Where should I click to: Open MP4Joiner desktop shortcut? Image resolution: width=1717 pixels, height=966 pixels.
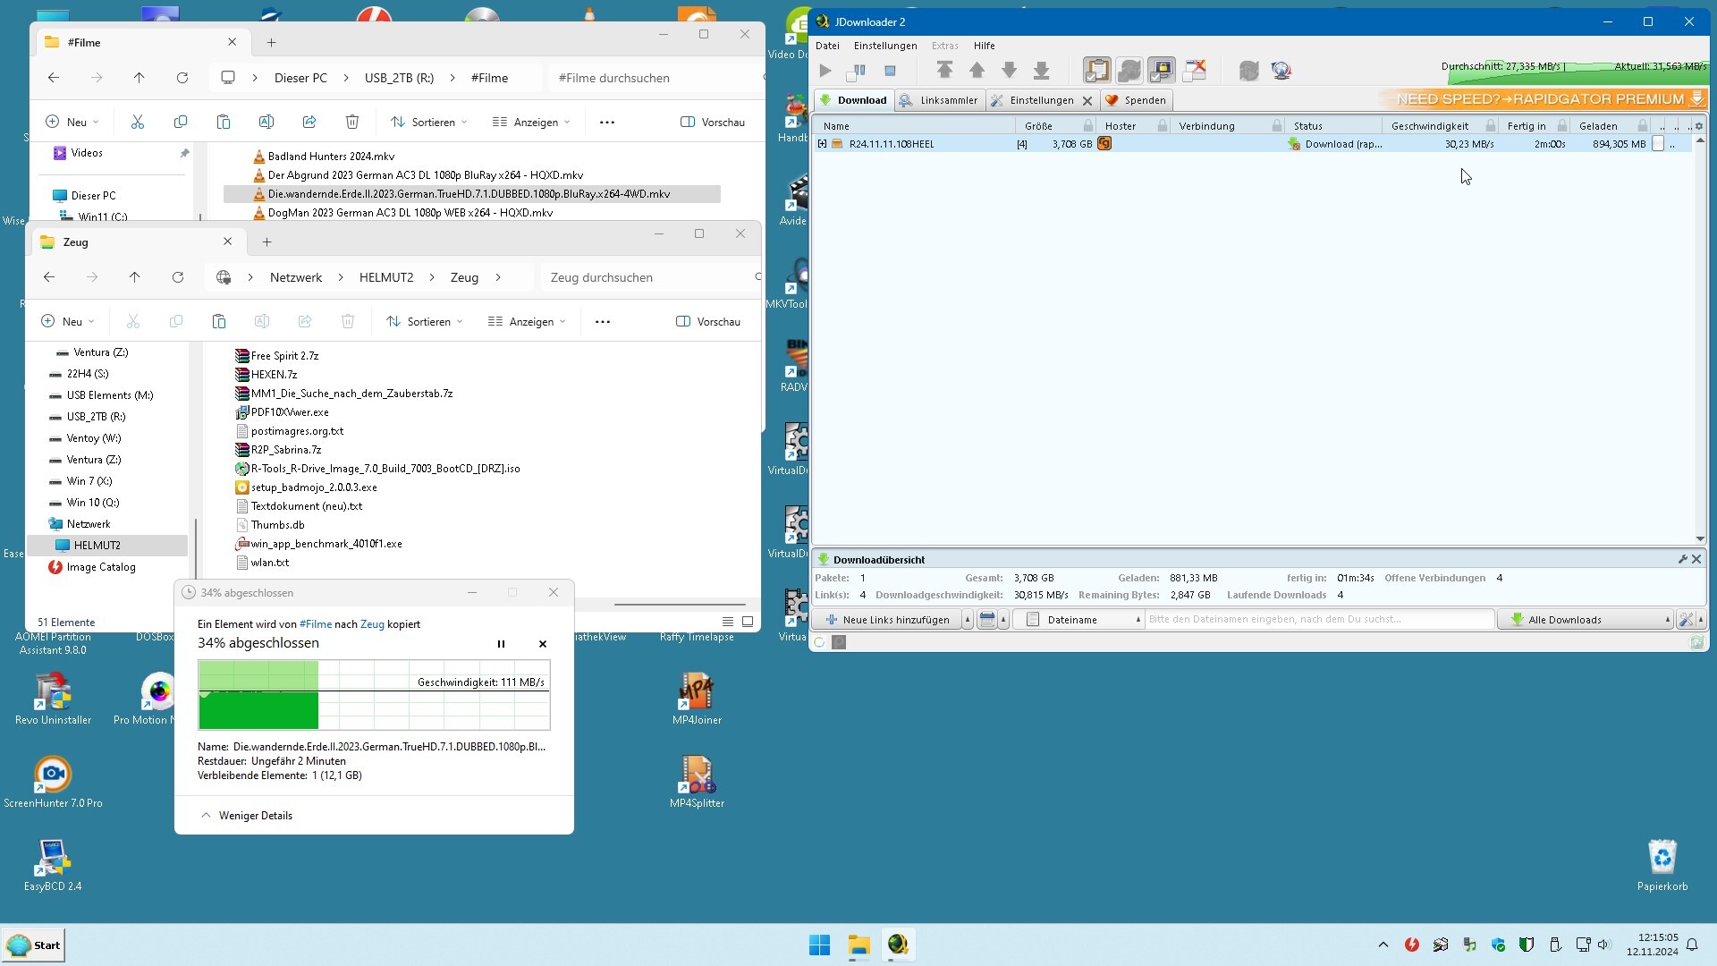pyautogui.click(x=697, y=699)
